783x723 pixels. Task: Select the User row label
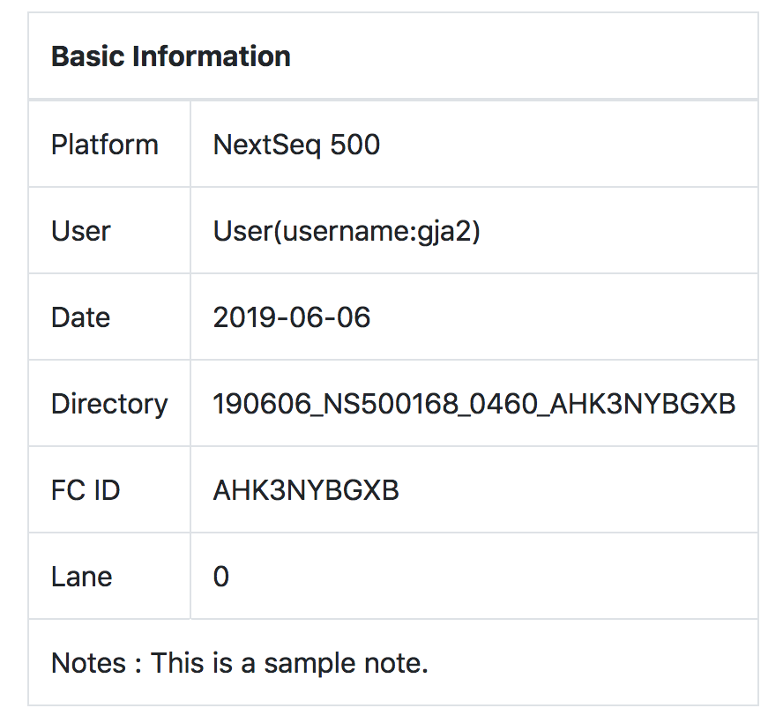(81, 231)
